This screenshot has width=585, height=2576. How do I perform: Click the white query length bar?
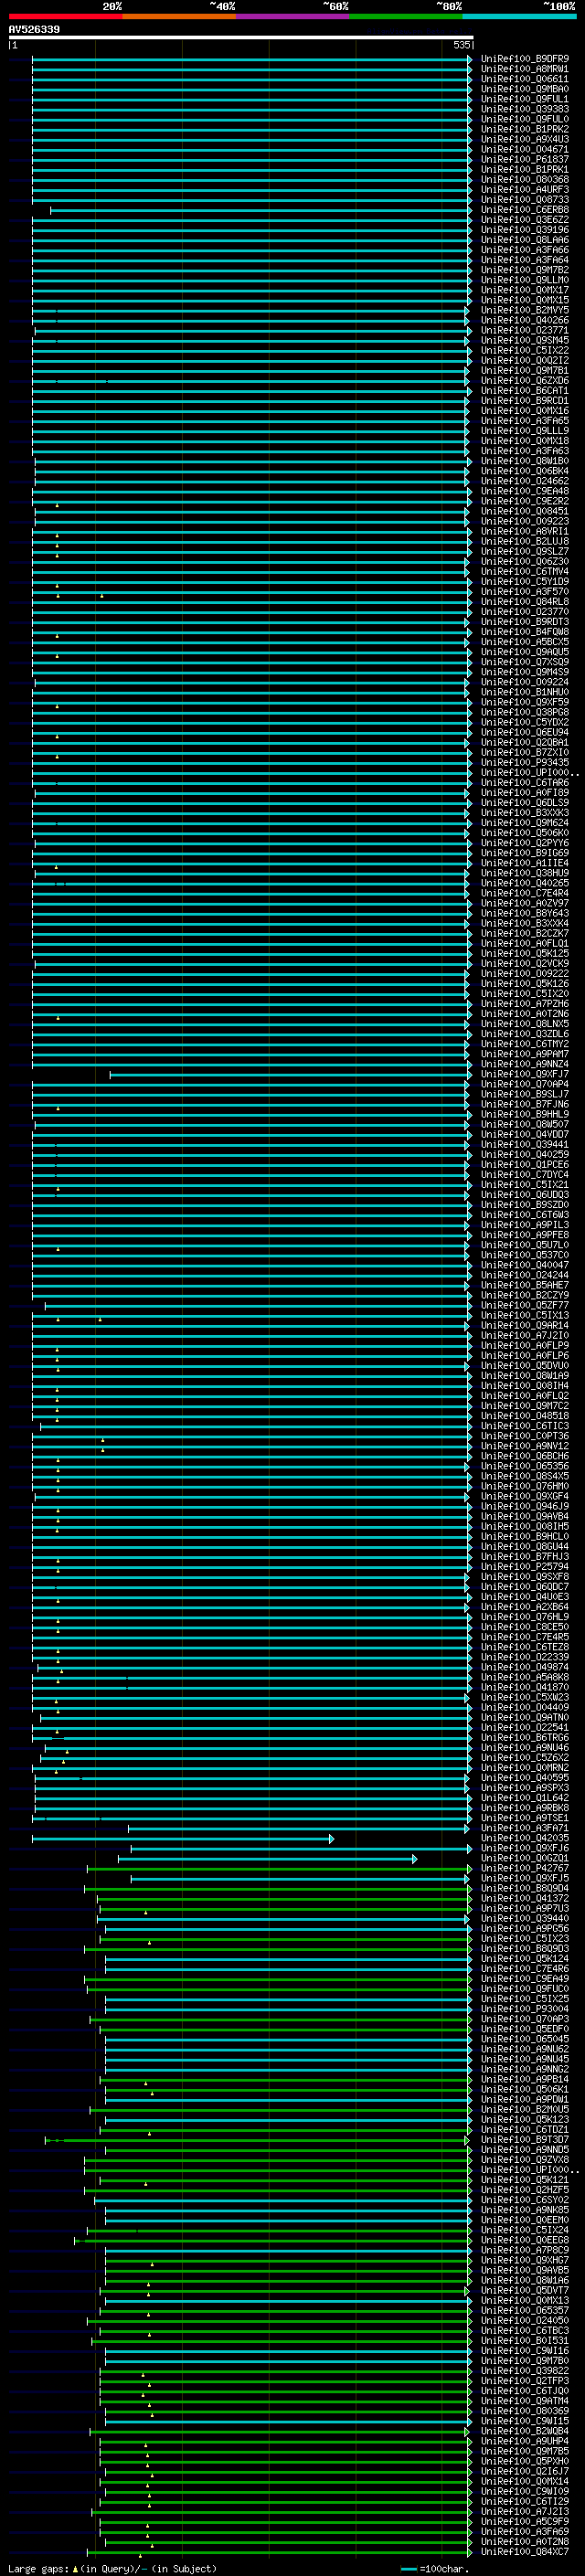pos(240,37)
